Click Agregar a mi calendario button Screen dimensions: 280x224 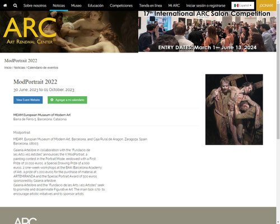pos(67,100)
